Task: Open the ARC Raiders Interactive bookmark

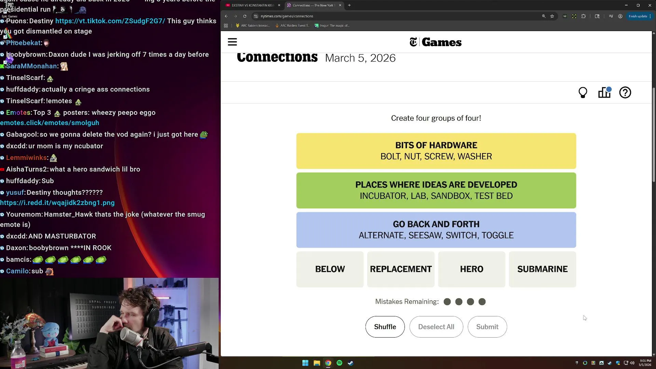Action: [253, 26]
